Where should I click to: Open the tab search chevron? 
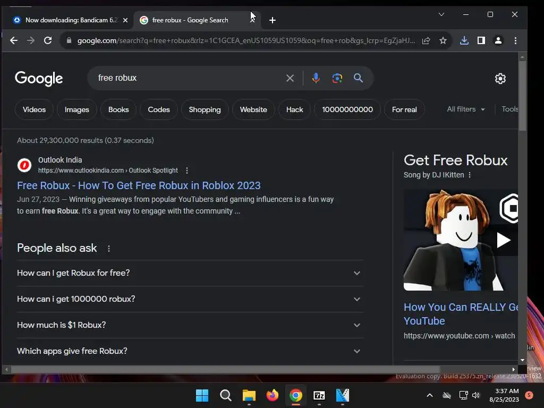[441, 14]
